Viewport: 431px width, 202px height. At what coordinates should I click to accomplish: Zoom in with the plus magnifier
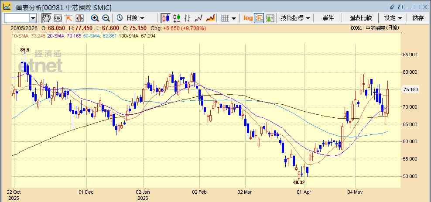tap(95, 18)
